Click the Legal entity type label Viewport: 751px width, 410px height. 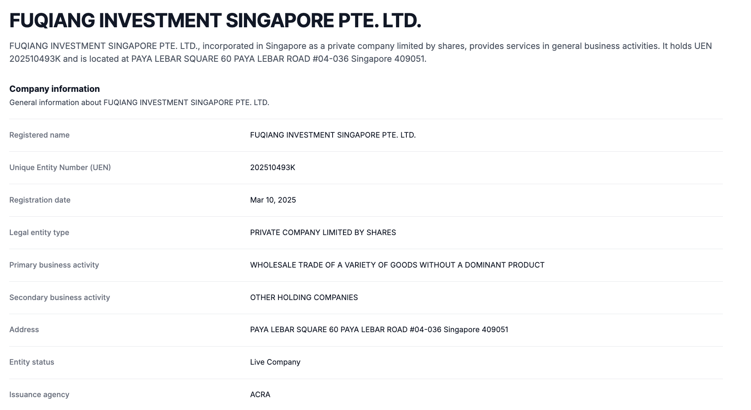click(x=39, y=233)
